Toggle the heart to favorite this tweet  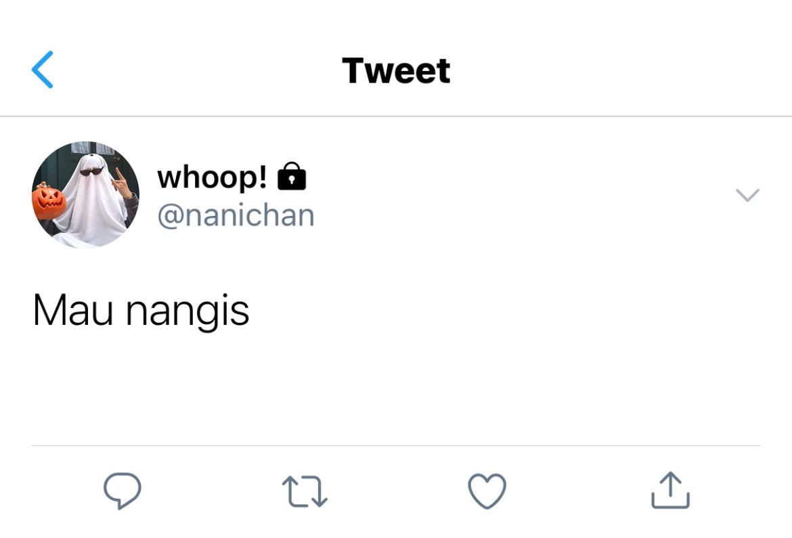click(x=487, y=491)
